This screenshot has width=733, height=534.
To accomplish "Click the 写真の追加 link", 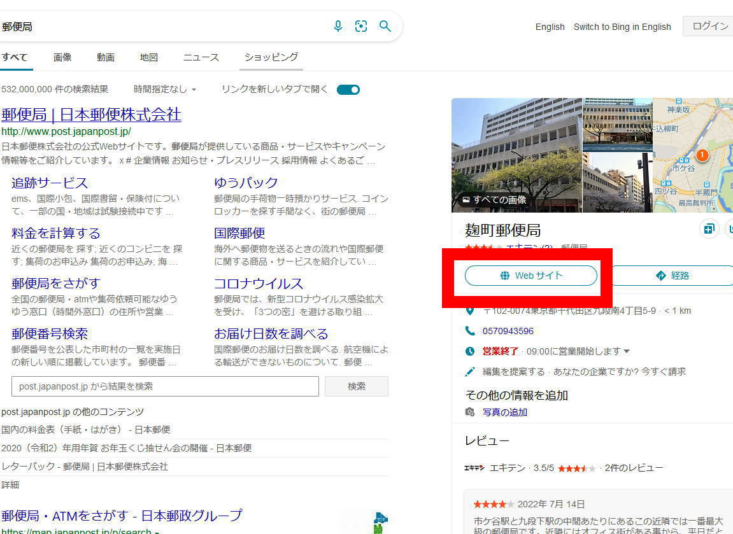I will (505, 412).
